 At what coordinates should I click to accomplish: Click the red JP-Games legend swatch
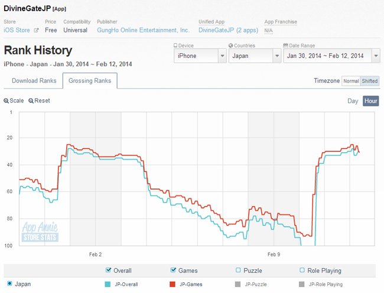tap(173, 284)
